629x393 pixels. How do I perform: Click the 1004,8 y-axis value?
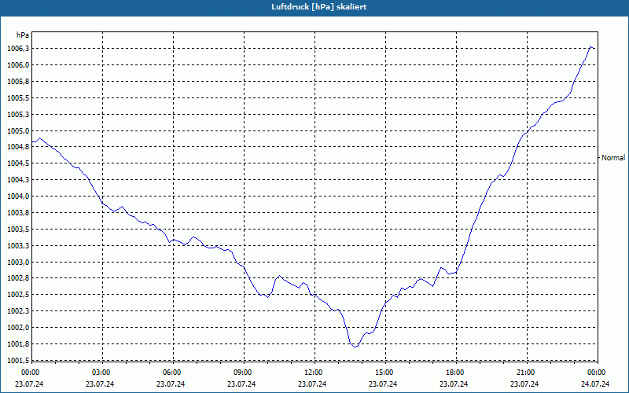18,147
